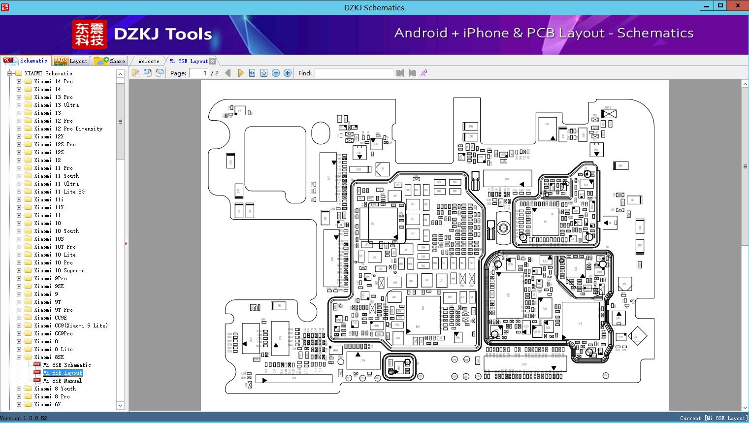Expand the Xiaomi 8 Youth folder

[x=19, y=389]
